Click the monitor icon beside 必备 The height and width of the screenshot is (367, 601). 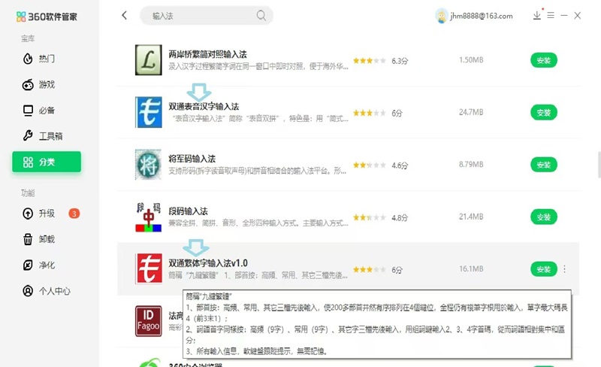(x=28, y=111)
